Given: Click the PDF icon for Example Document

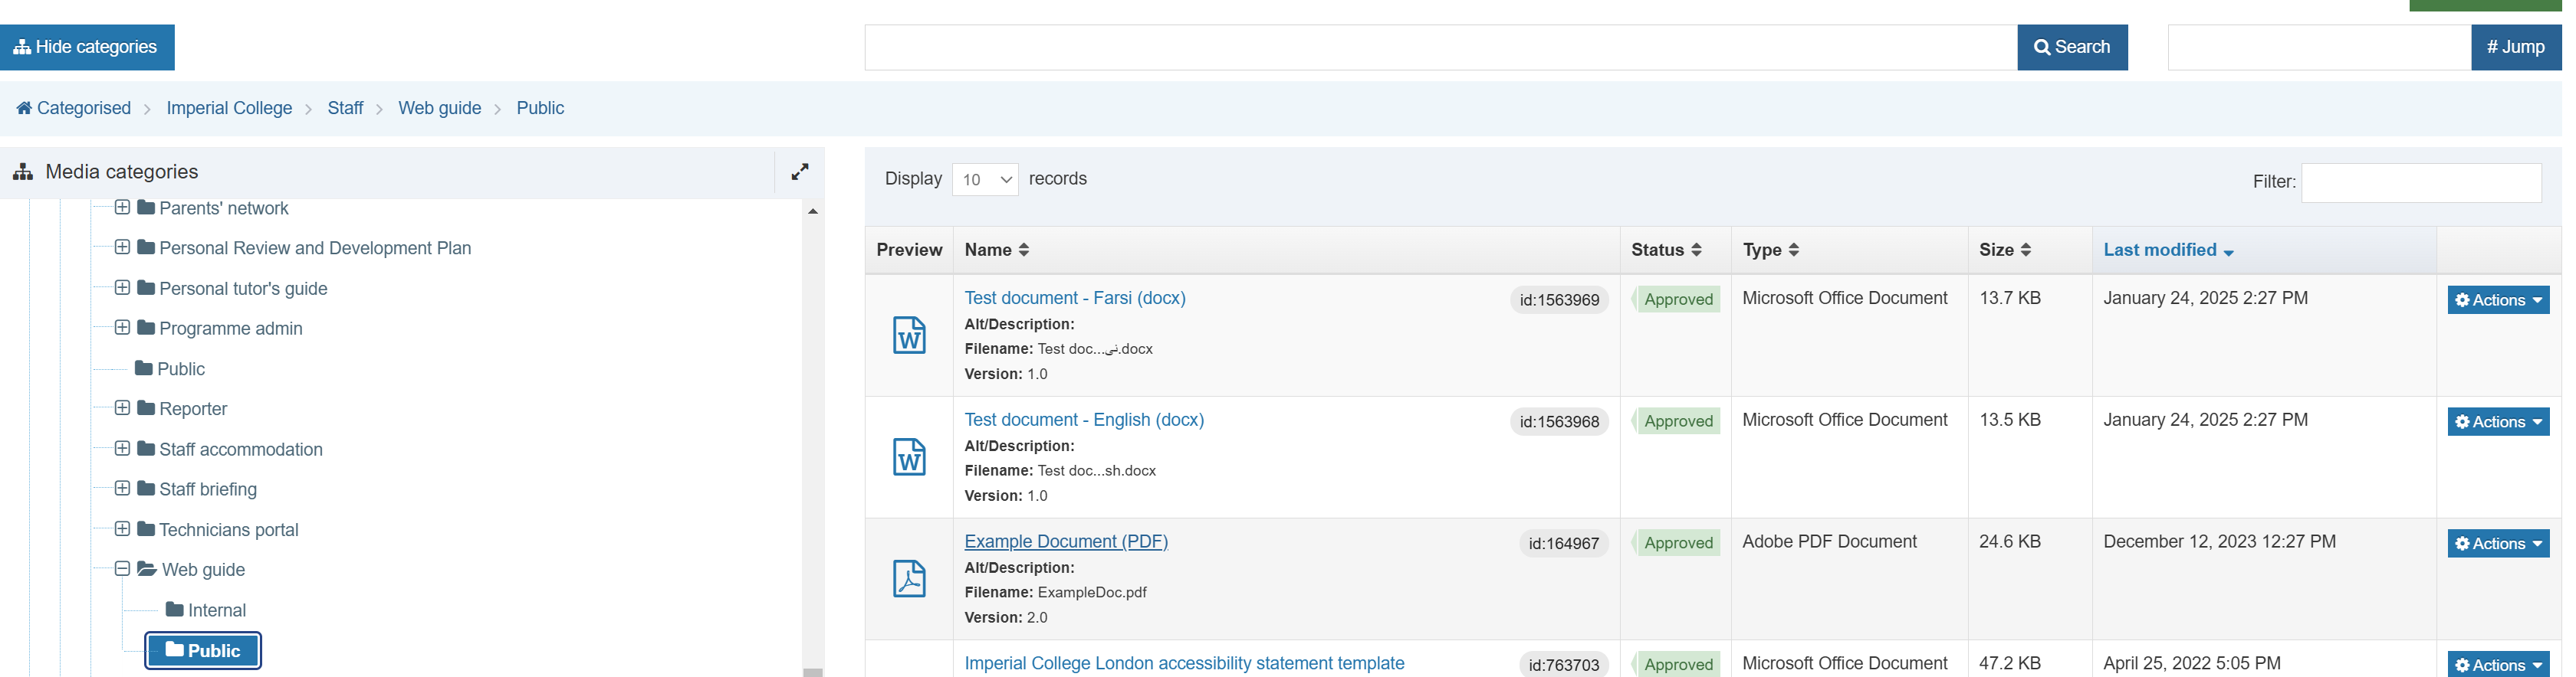Looking at the screenshot, I should (x=908, y=579).
